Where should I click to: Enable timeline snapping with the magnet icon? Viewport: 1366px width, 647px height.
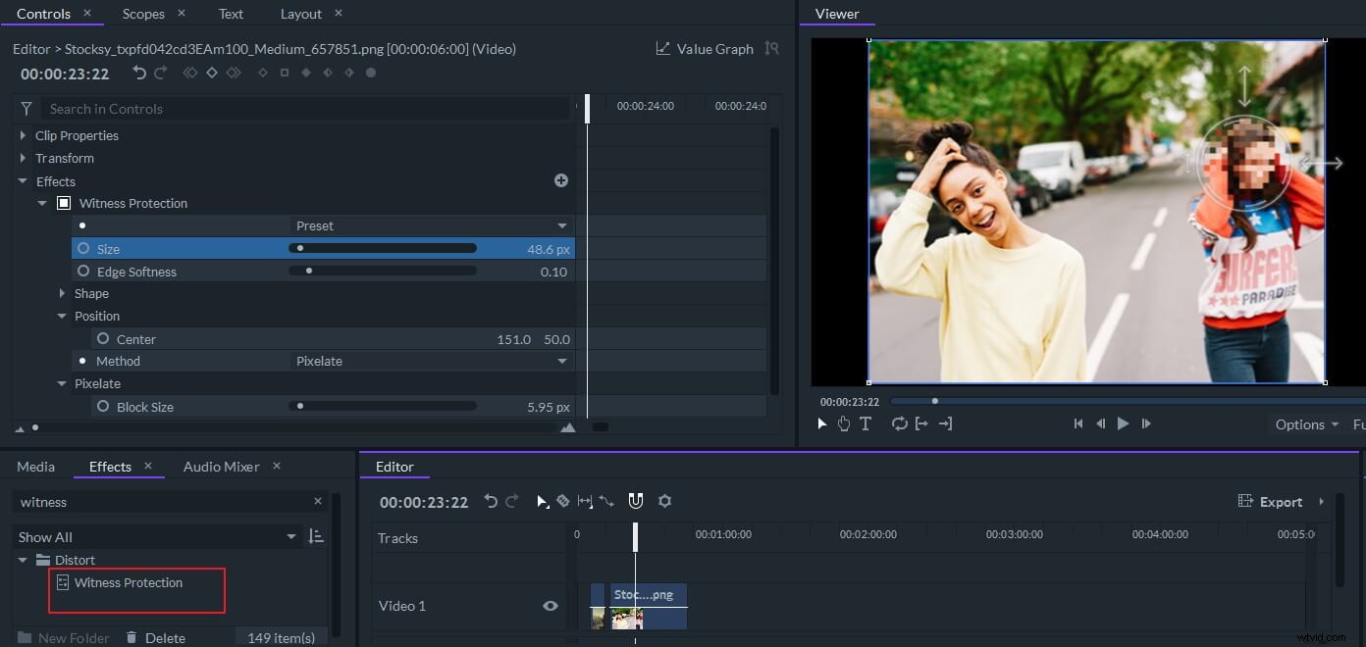[x=635, y=501]
